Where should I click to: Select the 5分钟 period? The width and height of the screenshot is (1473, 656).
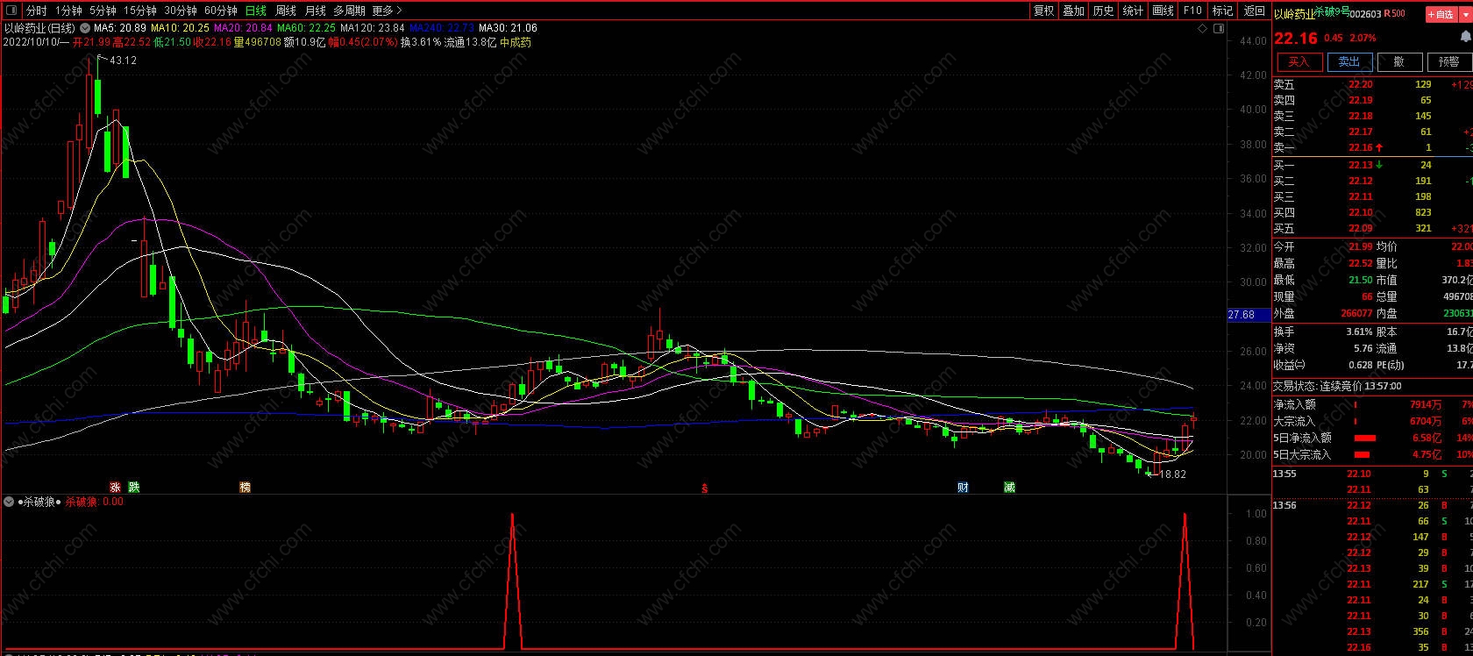pyautogui.click(x=103, y=11)
